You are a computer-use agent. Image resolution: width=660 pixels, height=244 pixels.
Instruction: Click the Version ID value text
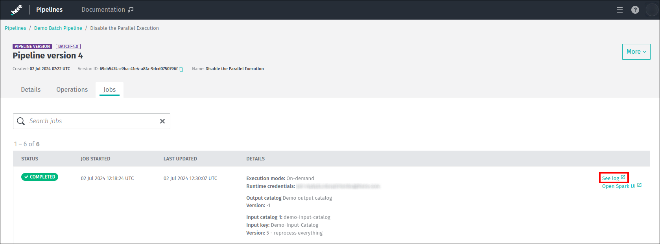(x=138, y=69)
